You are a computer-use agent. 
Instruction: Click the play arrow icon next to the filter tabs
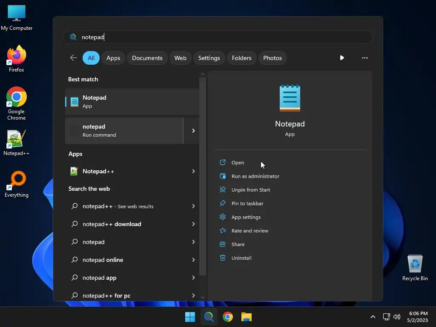pyautogui.click(x=342, y=58)
